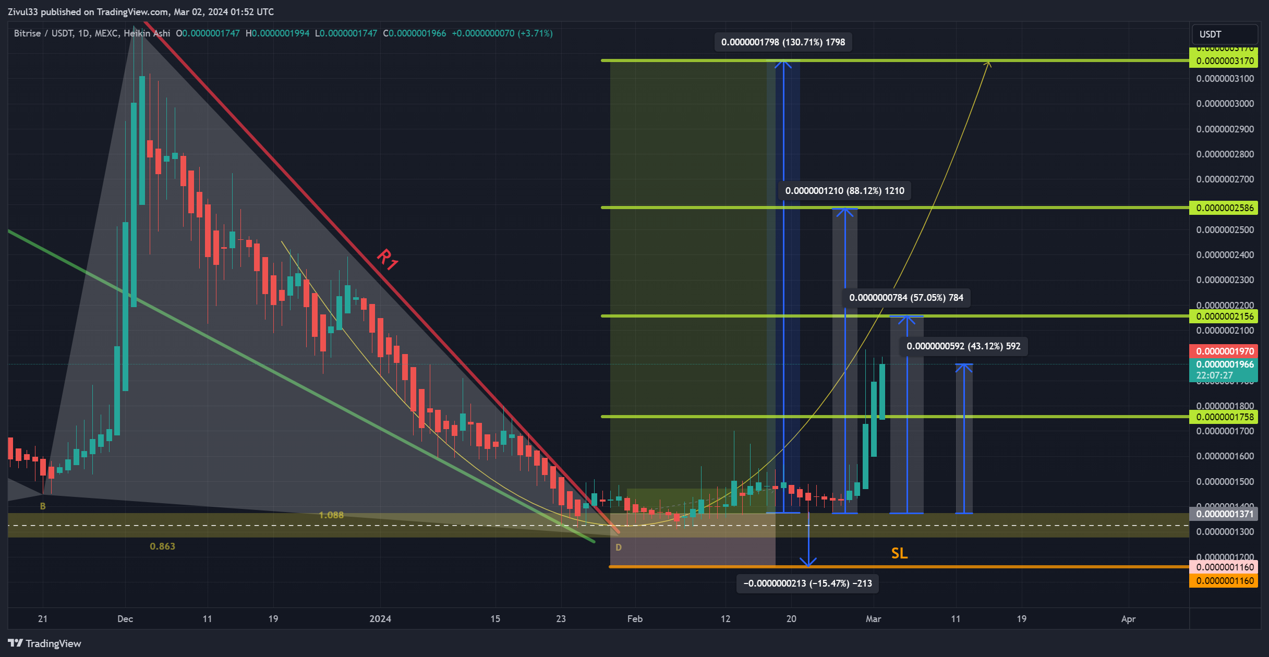Click the D harmonic point label
The height and width of the screenshot is (657, 1269).
coord(619,547)
